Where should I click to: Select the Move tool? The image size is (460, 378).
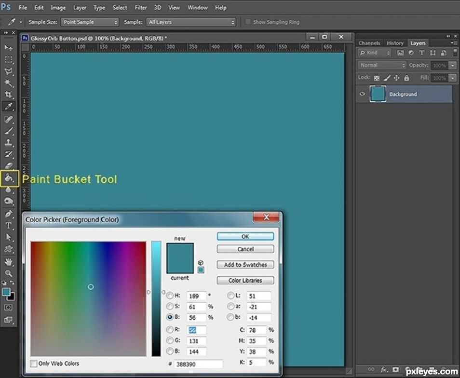point(9,48)
